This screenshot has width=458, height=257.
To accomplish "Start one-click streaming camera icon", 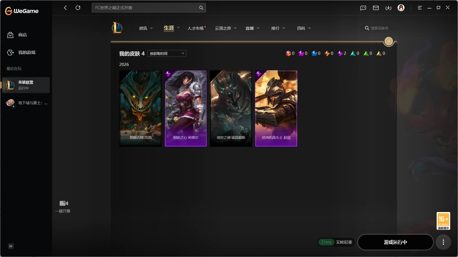I will (64, 203).
